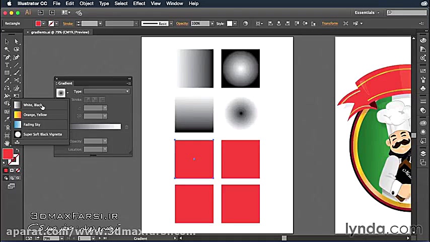This screenshot has width=430, height=242.
Task: Click the Opacity 100% input field
Action: [200, 24]
